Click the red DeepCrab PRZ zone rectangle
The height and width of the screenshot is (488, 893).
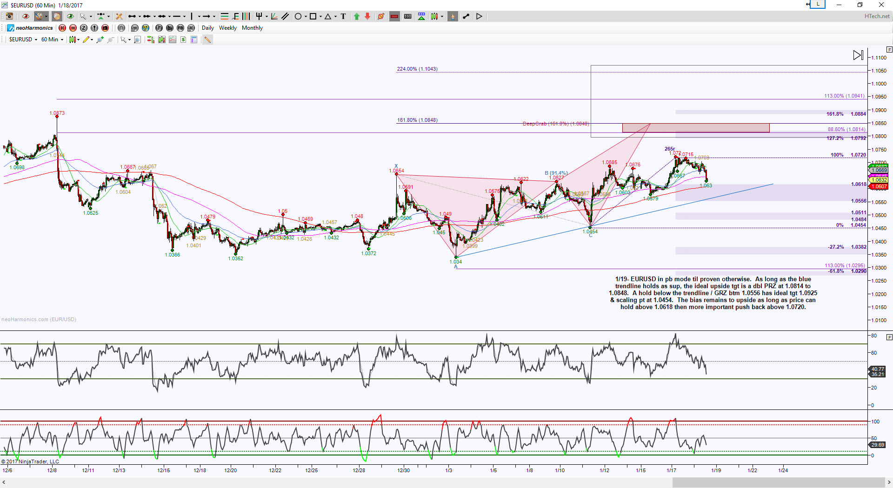(x=696, y=128)
